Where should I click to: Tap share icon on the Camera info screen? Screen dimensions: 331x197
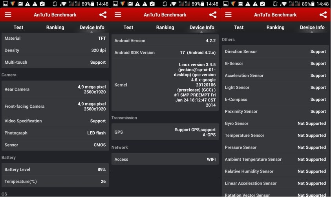(x=102, y=15)
